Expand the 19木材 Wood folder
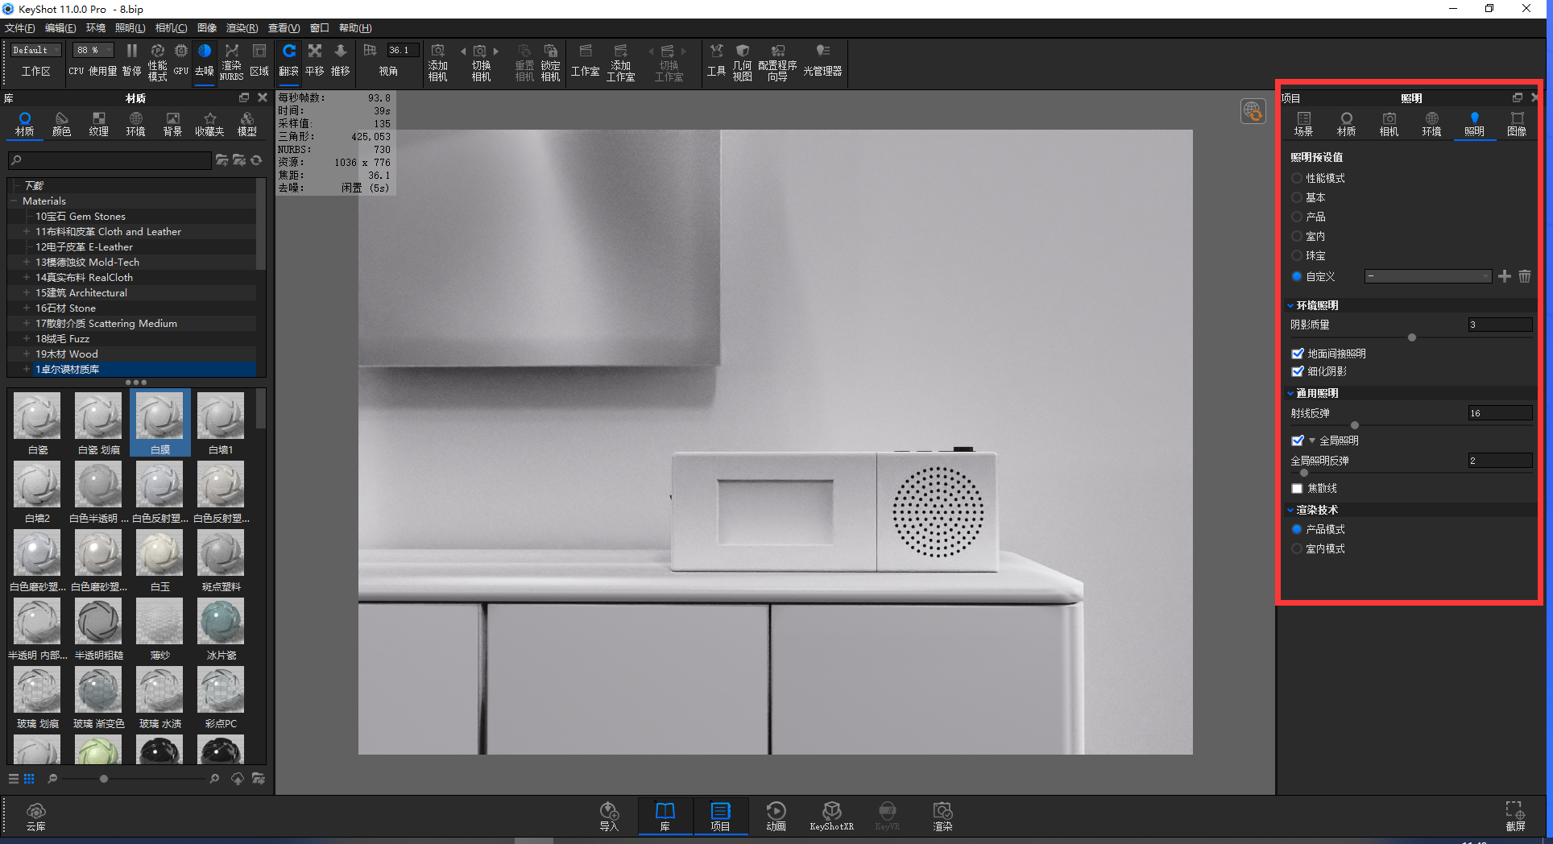 [27, 354]
